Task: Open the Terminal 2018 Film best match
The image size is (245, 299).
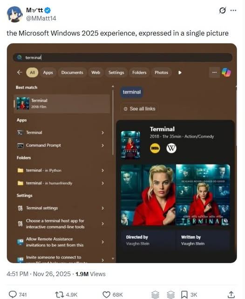Action: point(62,104)
